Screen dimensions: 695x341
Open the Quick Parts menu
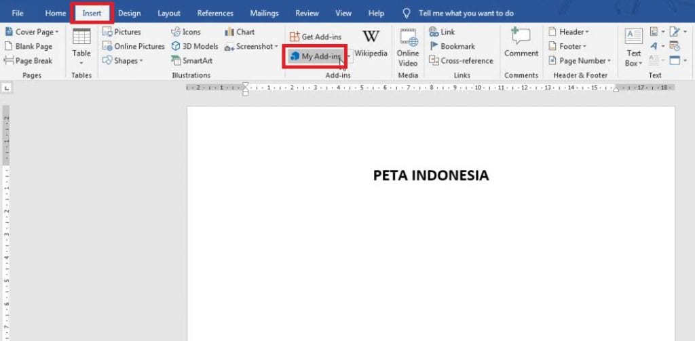tap(657, 32)
